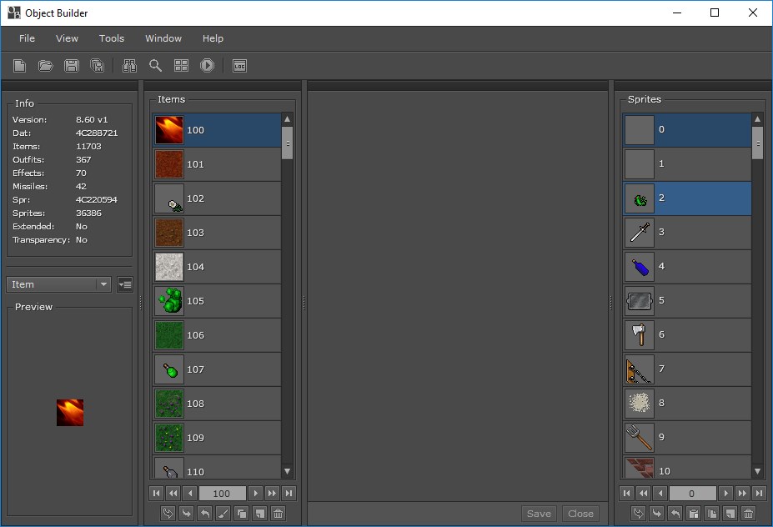The width and height of the screenshot is (773, 527).
Task: Click the Open folder toolbar icon
Action: (x=45, y=66)
